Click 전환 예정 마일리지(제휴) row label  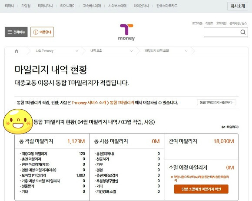tap(39, 170)
